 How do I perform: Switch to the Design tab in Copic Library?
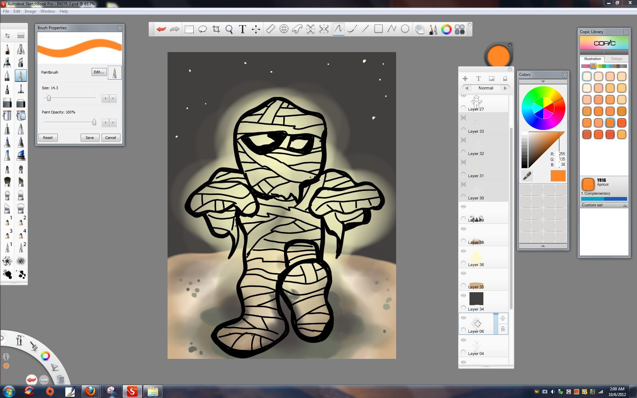[x=616, y=59]
